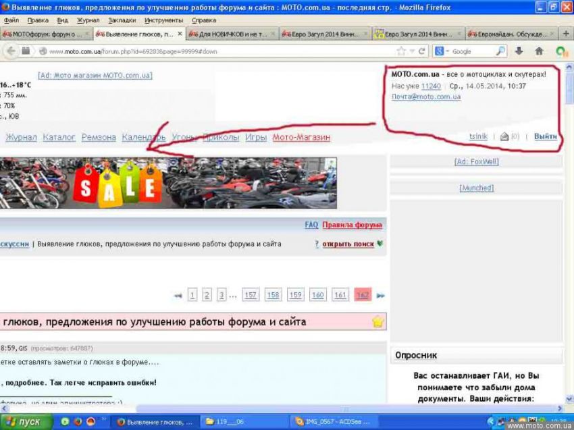Go to previous pages with left pagination arrow
574x430 pixels.
click(x=178, y=295)
